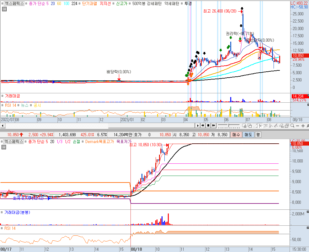Click the zigzag line chart icon

point(271,126)
